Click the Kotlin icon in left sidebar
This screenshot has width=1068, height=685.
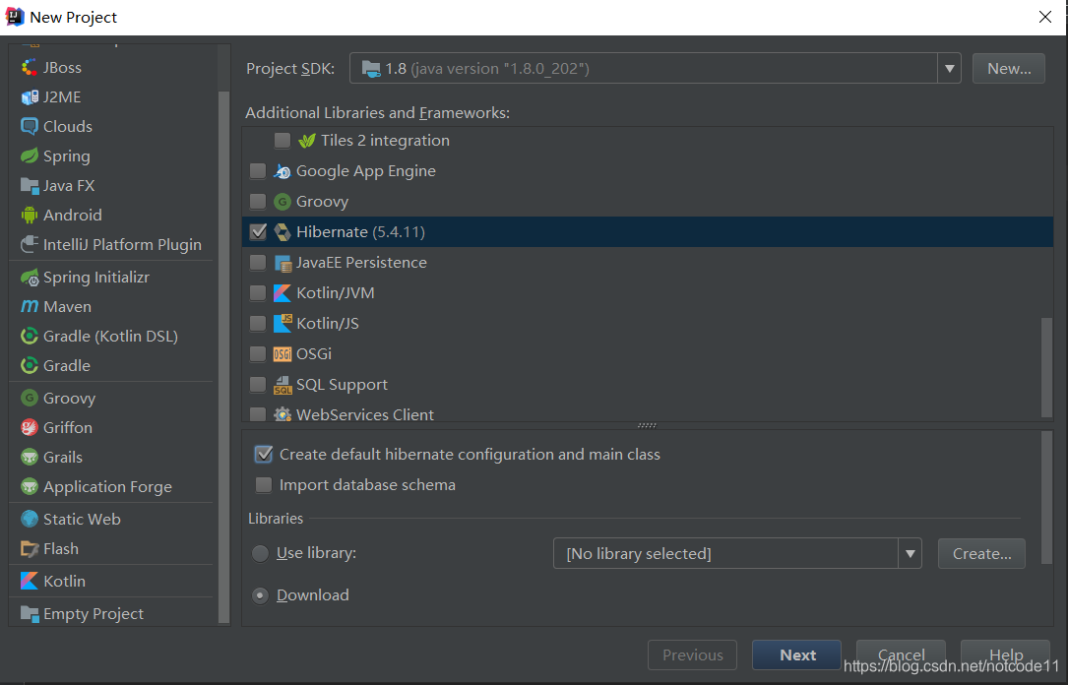30,581
